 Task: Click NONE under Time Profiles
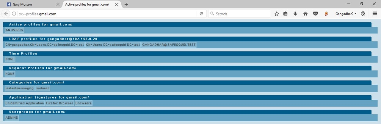pos(10,59)
